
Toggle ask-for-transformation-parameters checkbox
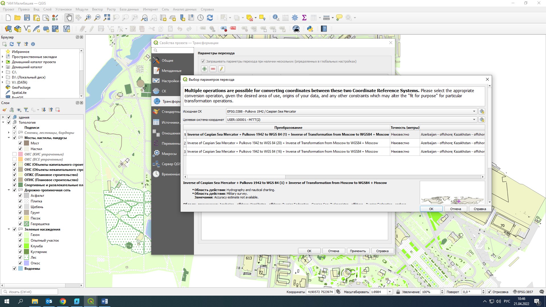click(203, 61)
